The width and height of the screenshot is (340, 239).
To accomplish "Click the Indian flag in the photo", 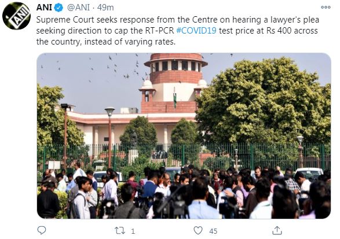I will (175, 97).
